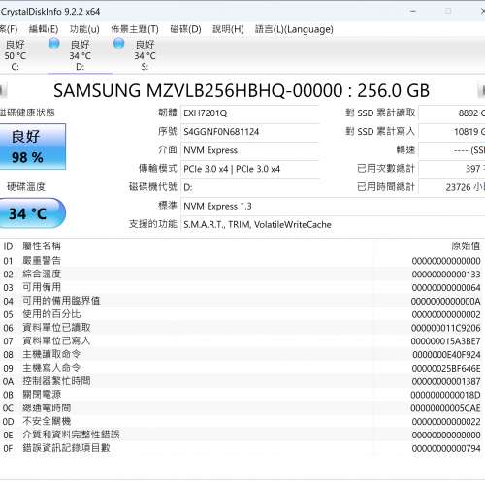Click the 34 °C temperature button

32,213
